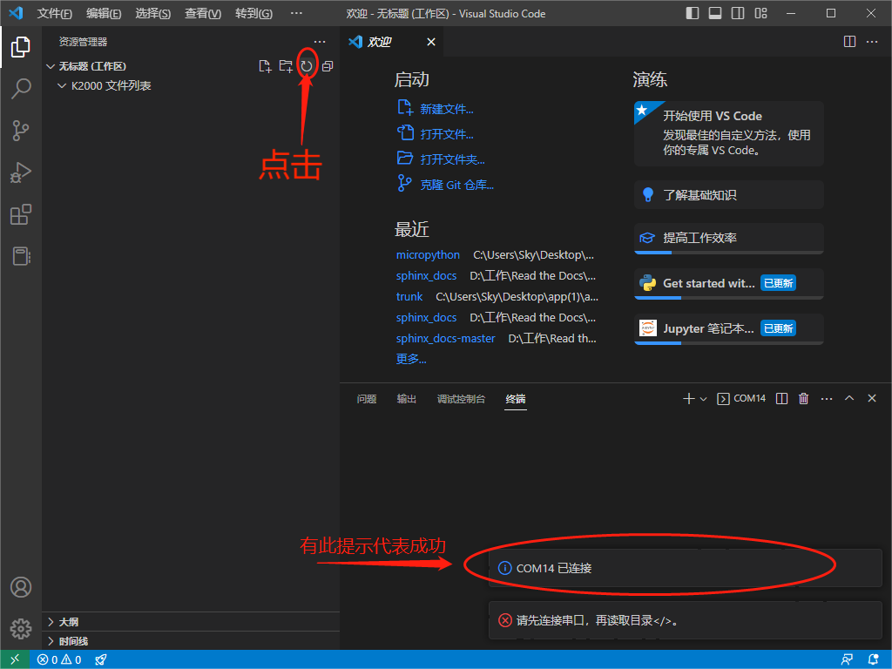This screenshot has width=892, height=669.
Task: Collapse all folders in explorer
Action: [x=328, y=66]
